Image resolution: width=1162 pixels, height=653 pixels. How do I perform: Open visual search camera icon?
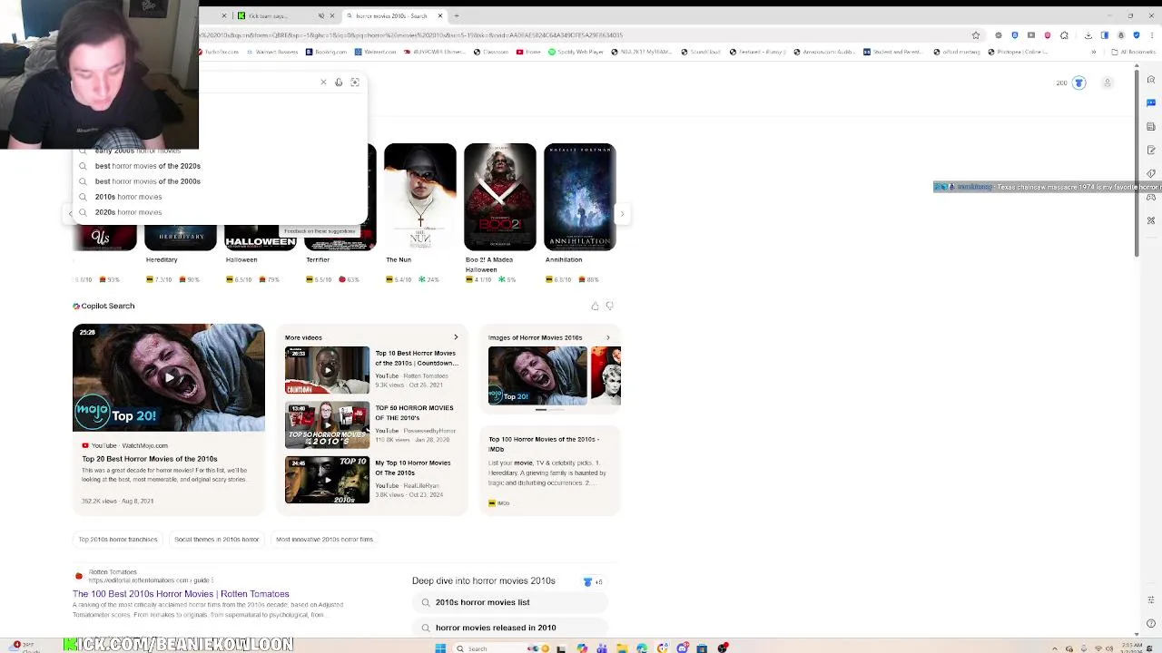point(355,83)
